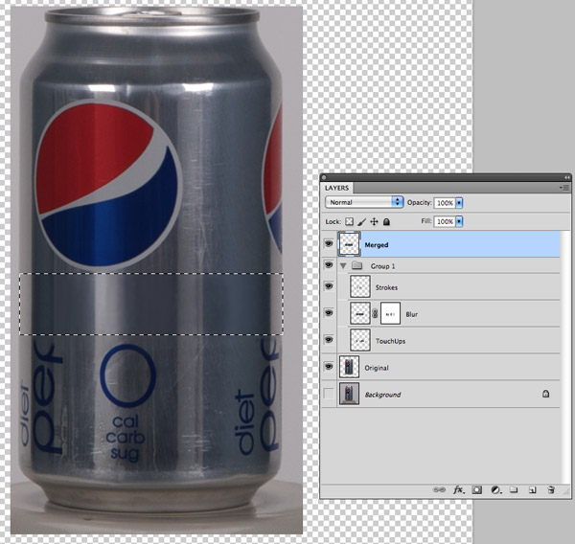The image size is (575, 544).
Task: Click the TouchUps layer name
Action: [391, 341]
